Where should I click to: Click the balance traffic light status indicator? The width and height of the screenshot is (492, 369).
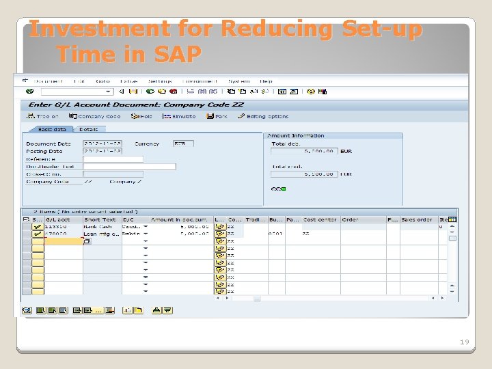278,189
